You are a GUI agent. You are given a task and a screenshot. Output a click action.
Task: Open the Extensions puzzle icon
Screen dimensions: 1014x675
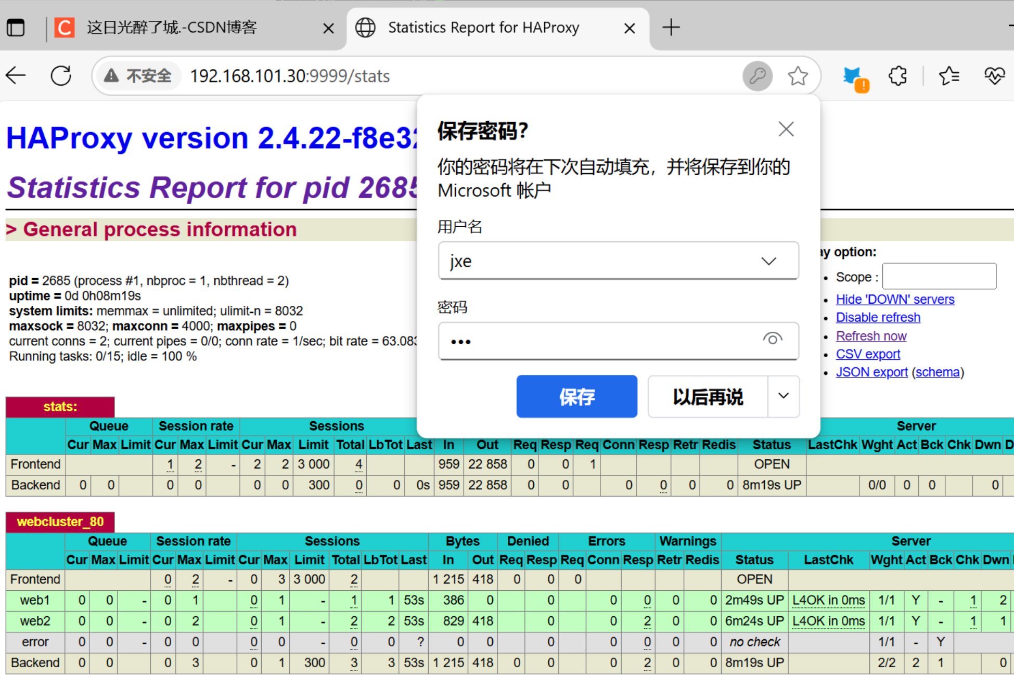[897, 76]
